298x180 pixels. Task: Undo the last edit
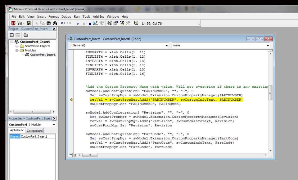click(x=63, y=23)
